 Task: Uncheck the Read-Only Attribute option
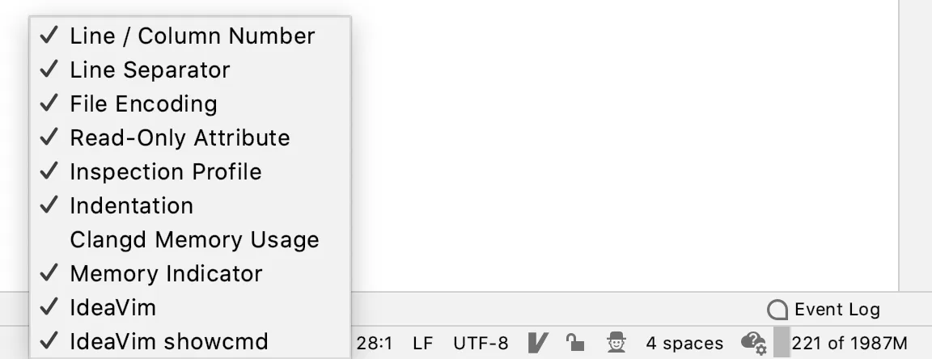(180, 138)
